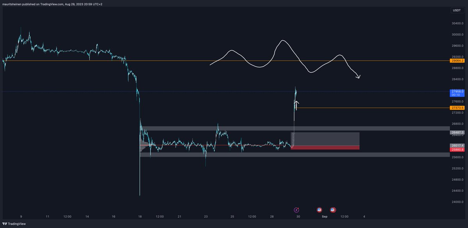Select the USDT currency button in the top right
Image resolution: width=468 pixels, height=228 pixels.
click(x=456, y=10)
